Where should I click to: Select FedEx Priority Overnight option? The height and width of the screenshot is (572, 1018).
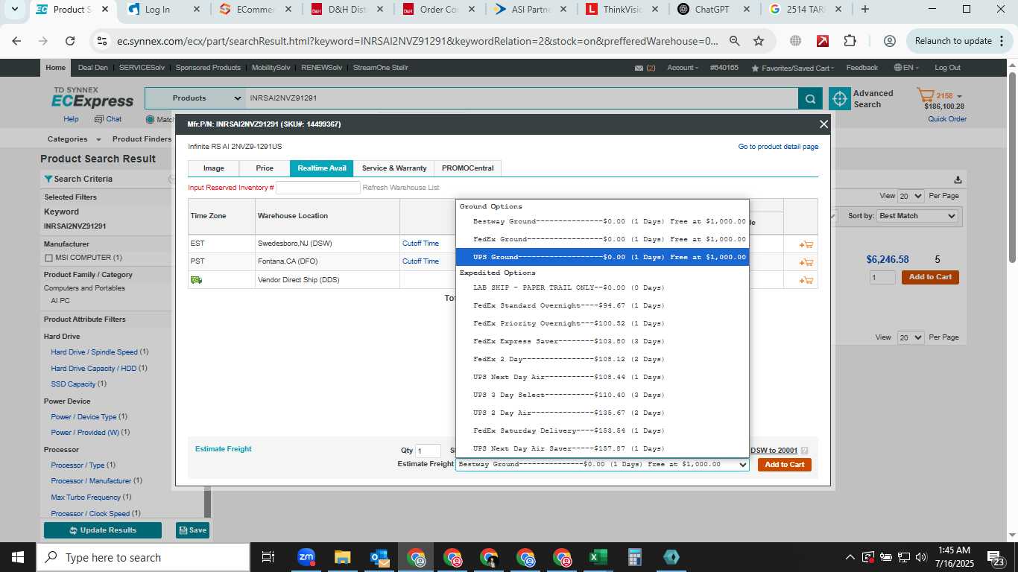tap(602, 323)
